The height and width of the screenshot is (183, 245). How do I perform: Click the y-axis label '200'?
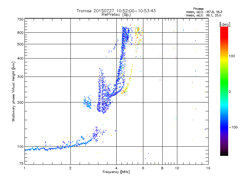click(x=20, y=102)
